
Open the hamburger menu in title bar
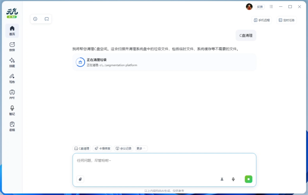[x=271, y=7]
